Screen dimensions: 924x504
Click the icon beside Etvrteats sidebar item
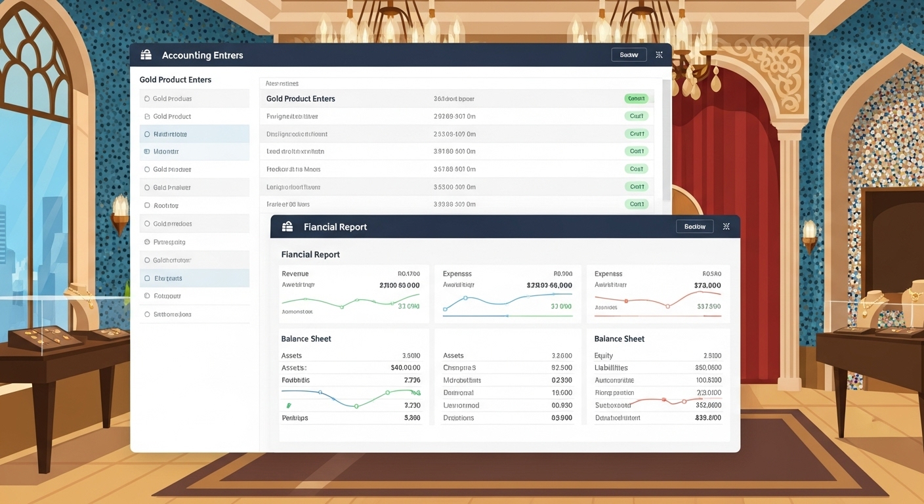click(x=147, y=278)
